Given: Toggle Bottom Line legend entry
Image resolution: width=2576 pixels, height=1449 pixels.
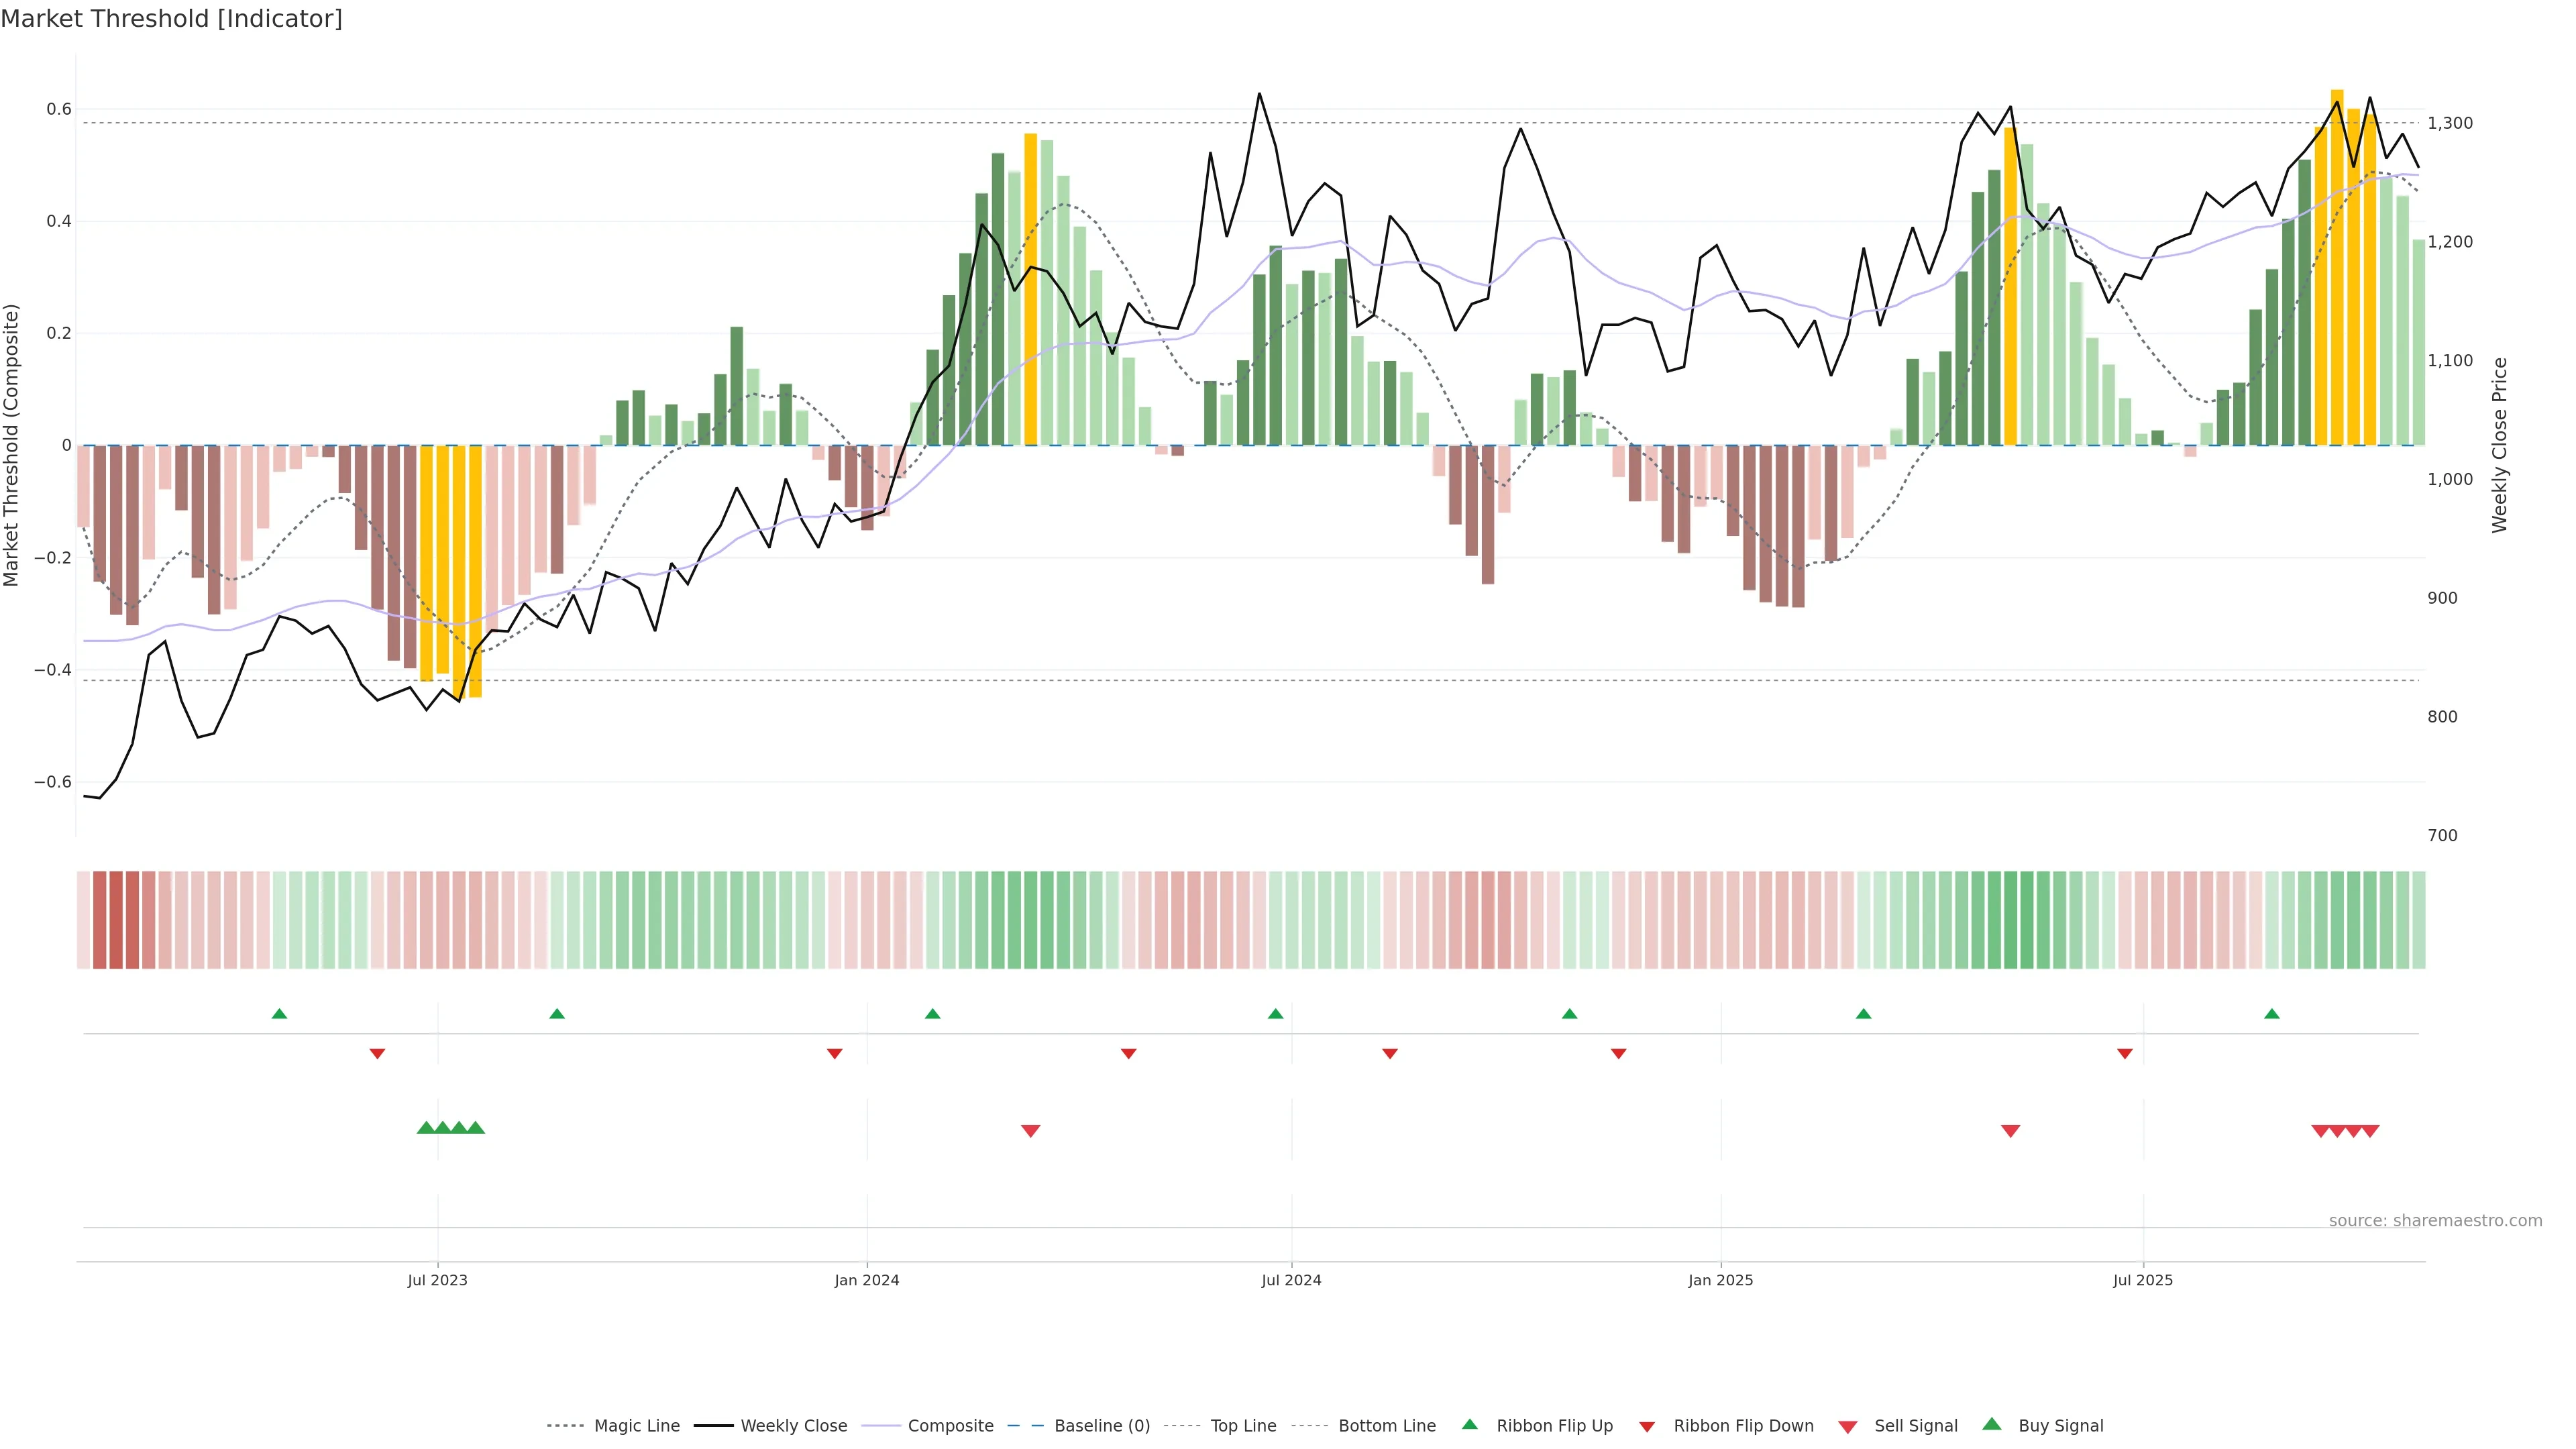Looking at the screenshot, I should coord(1386,1426).
